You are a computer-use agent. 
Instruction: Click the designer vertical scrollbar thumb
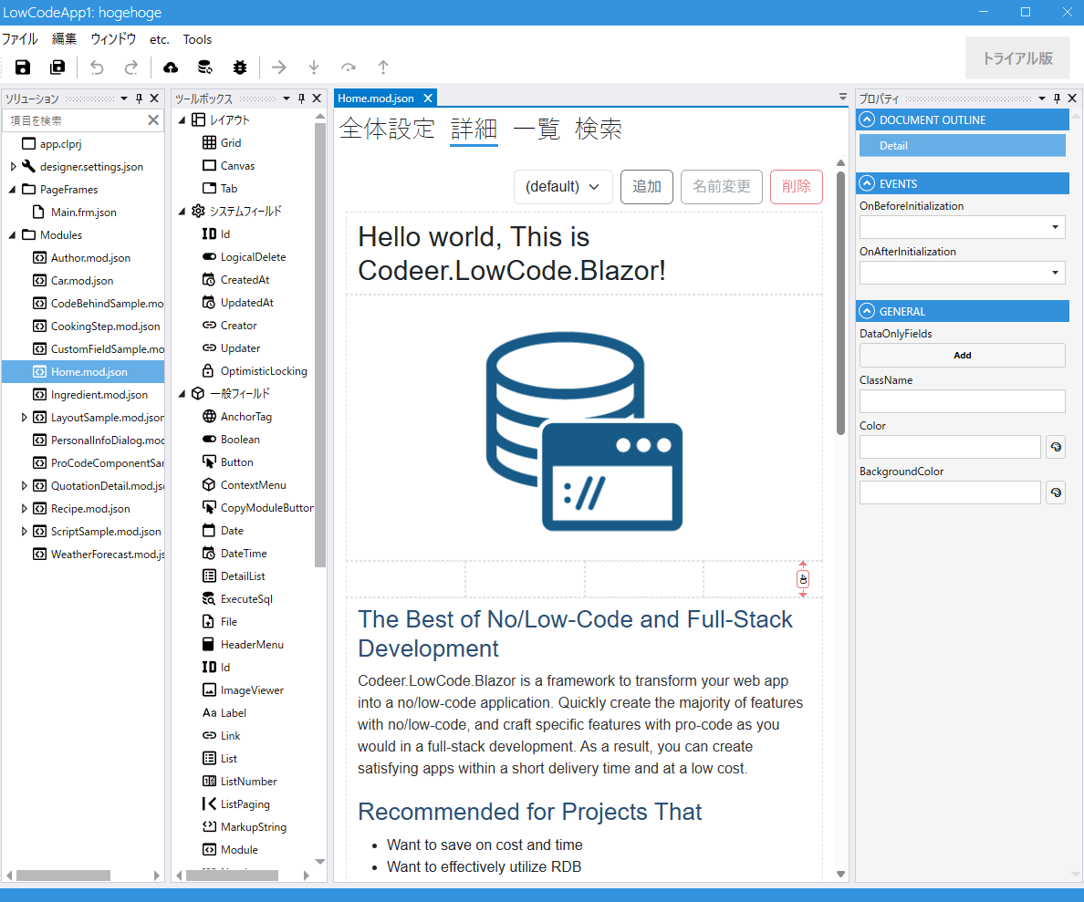(x=840, y=303)
